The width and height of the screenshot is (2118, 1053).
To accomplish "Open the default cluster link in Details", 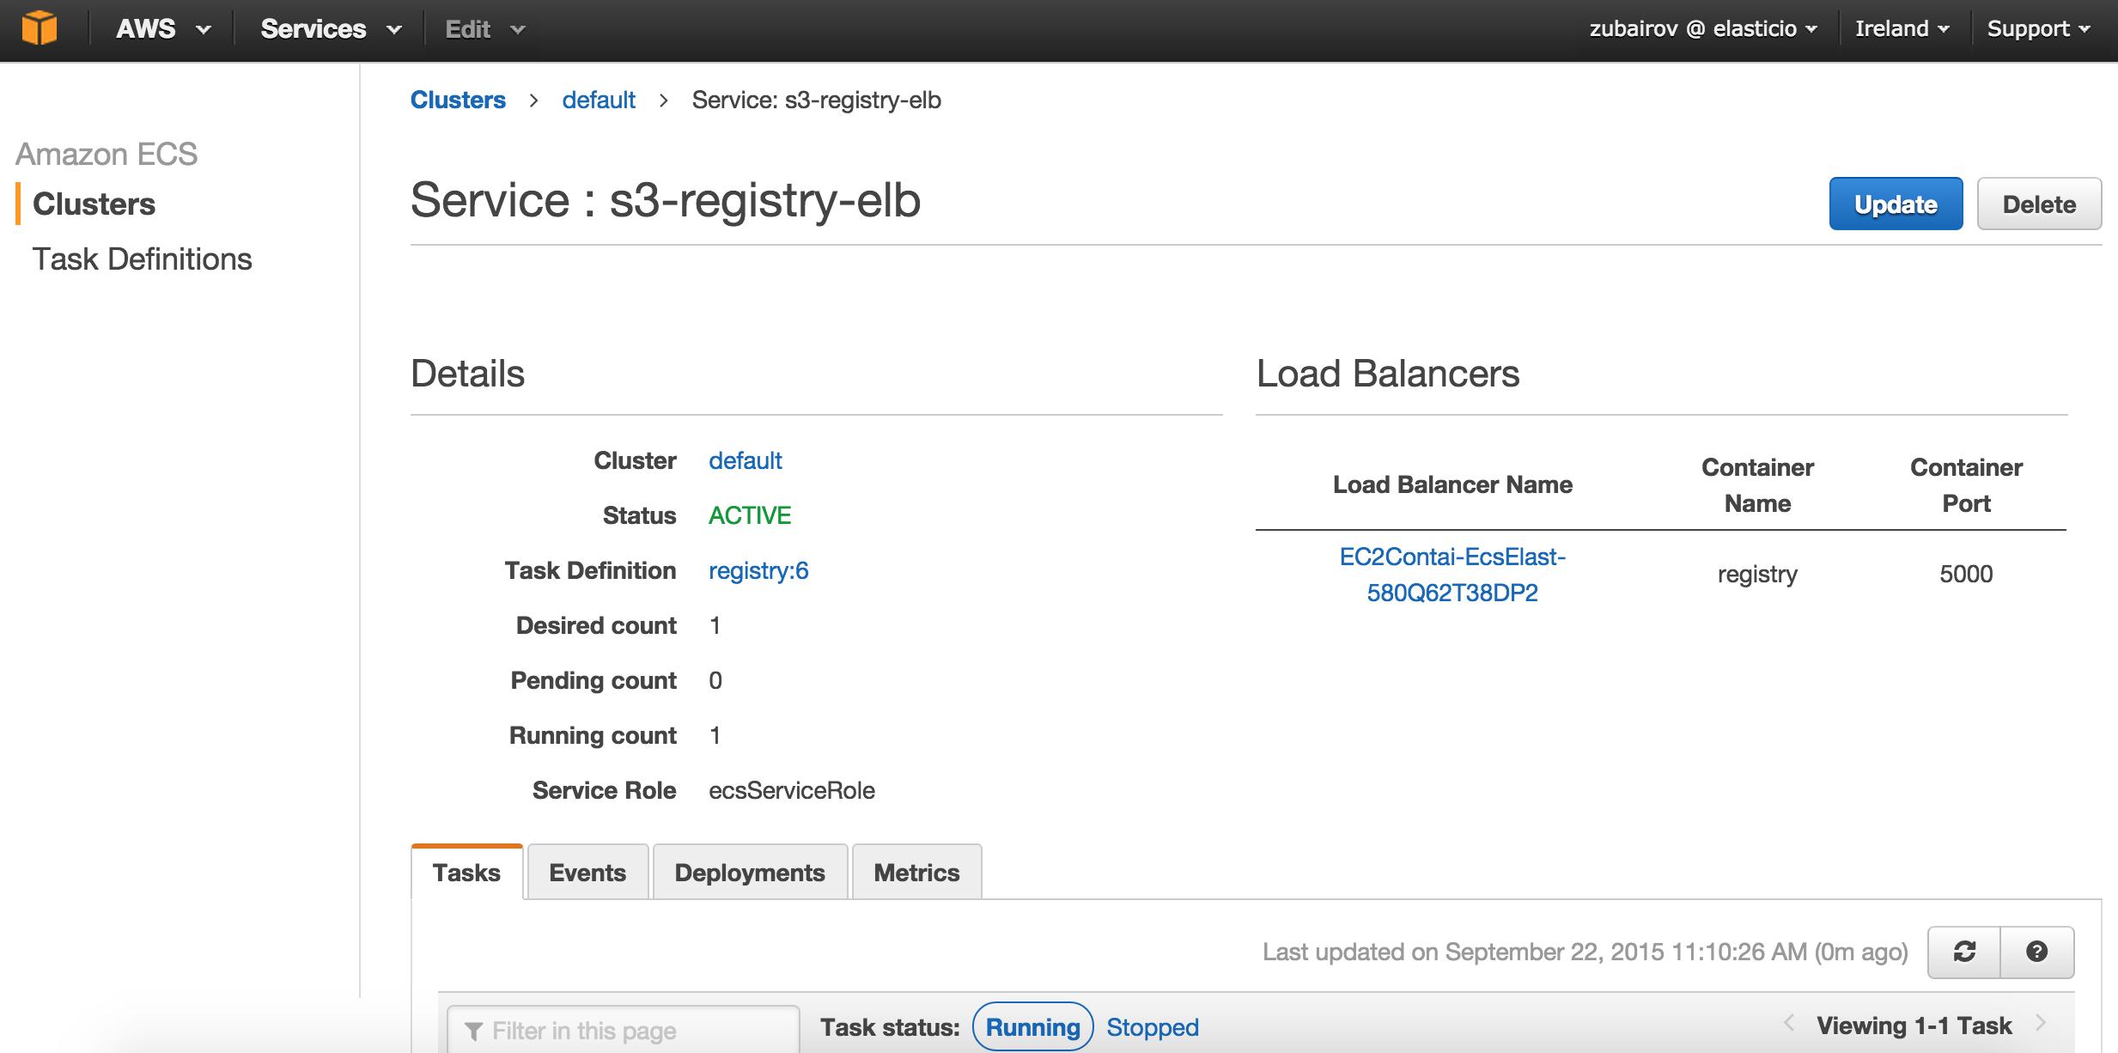I will click(x=746, y=461).
